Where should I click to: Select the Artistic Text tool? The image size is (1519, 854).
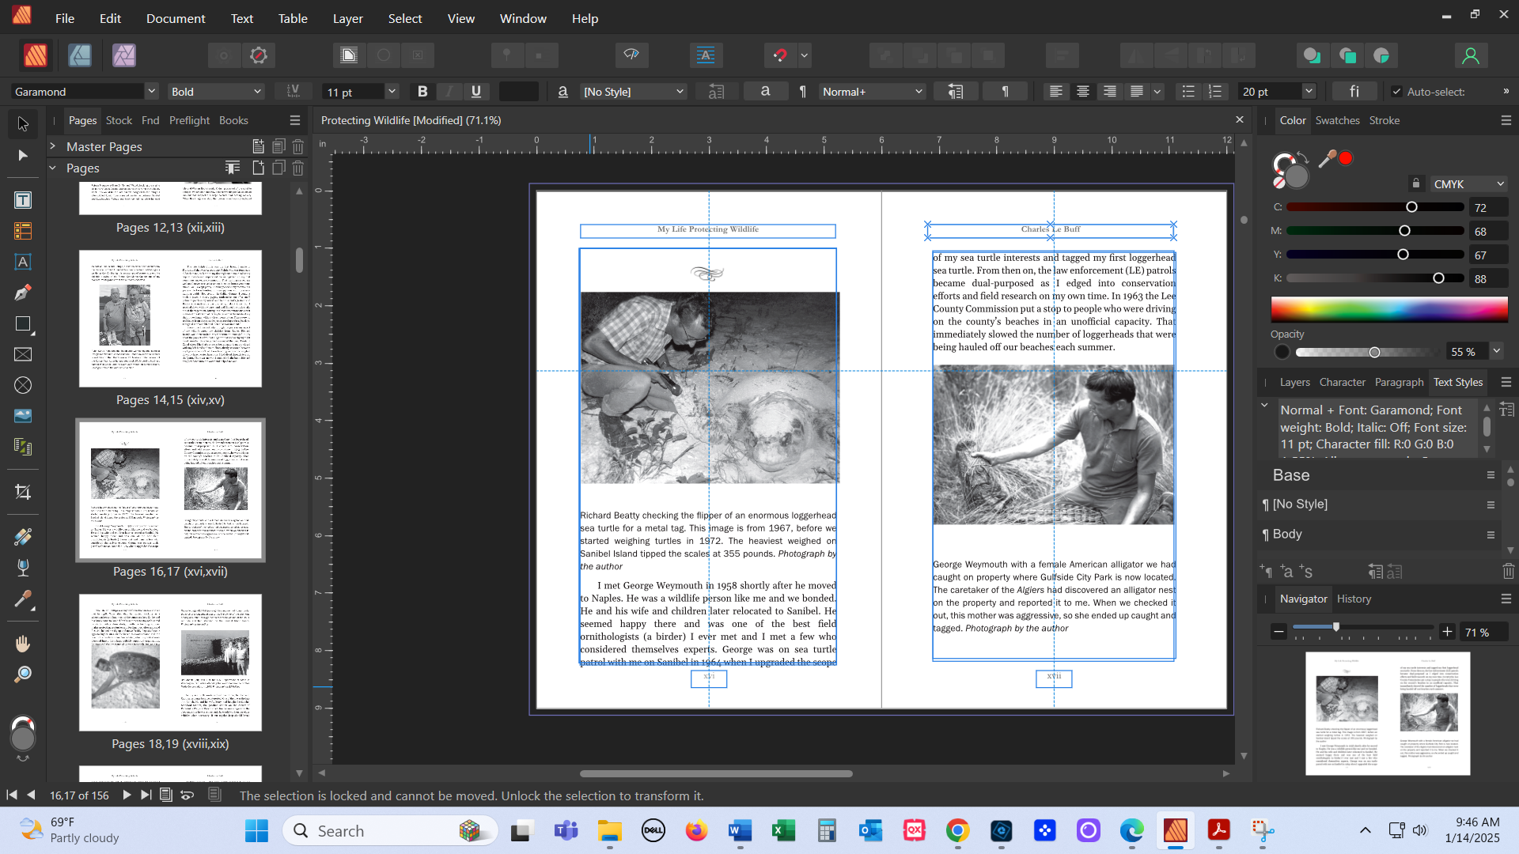click(23, 262)
